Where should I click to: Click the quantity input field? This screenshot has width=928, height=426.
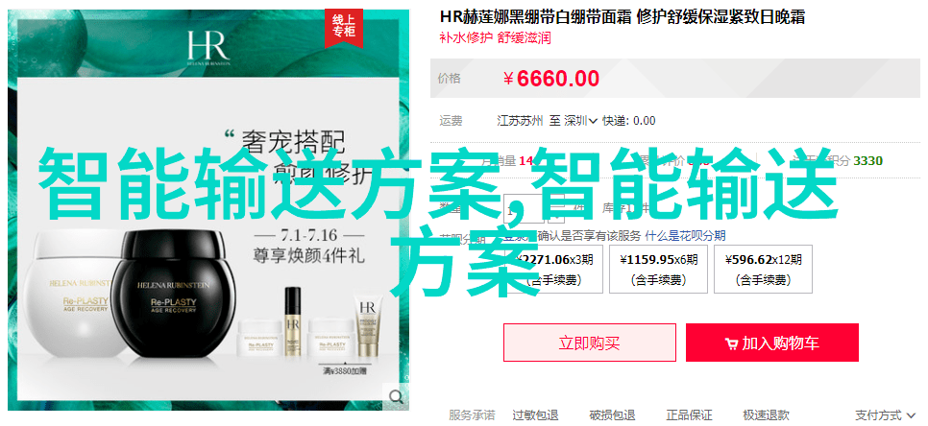pos(525,208)
